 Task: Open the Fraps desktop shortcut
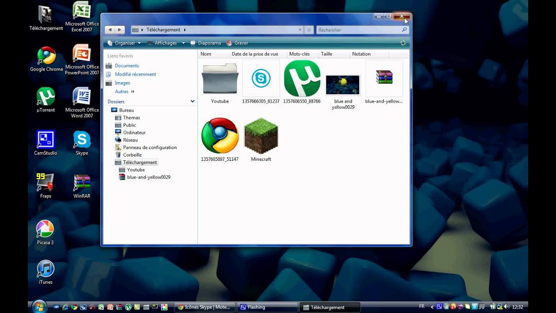click(46, 186)
